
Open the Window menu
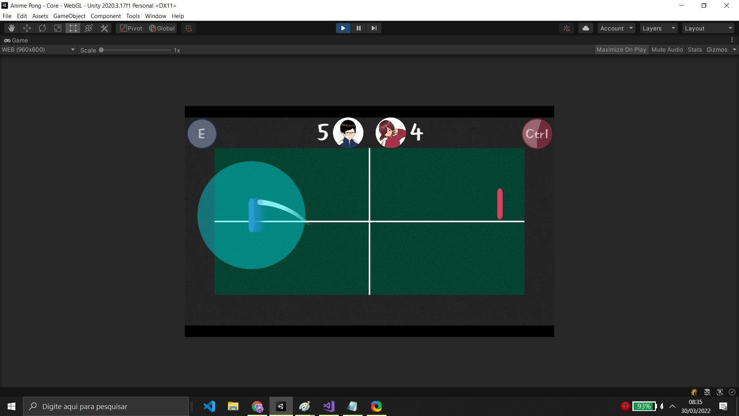coord(155,16)
